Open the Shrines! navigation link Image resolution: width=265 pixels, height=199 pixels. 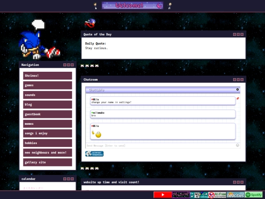point(48,76)
